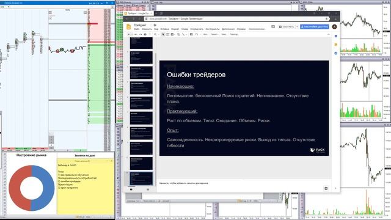Open the Инструменты menu
Screen dimensions: 391x220
coord(213,29)
